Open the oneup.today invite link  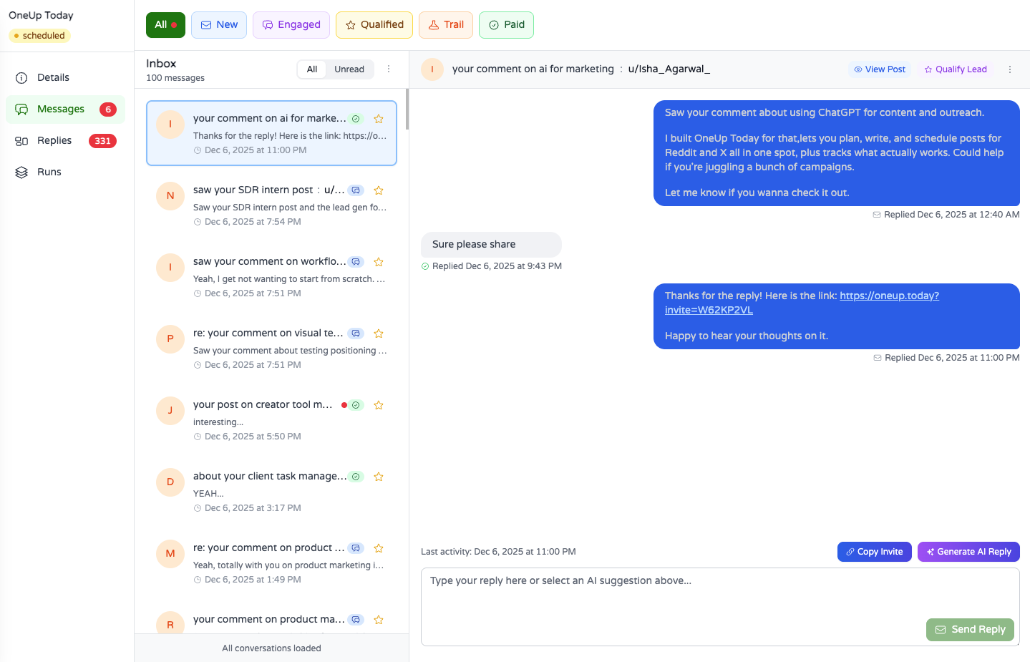coord(889,295)
